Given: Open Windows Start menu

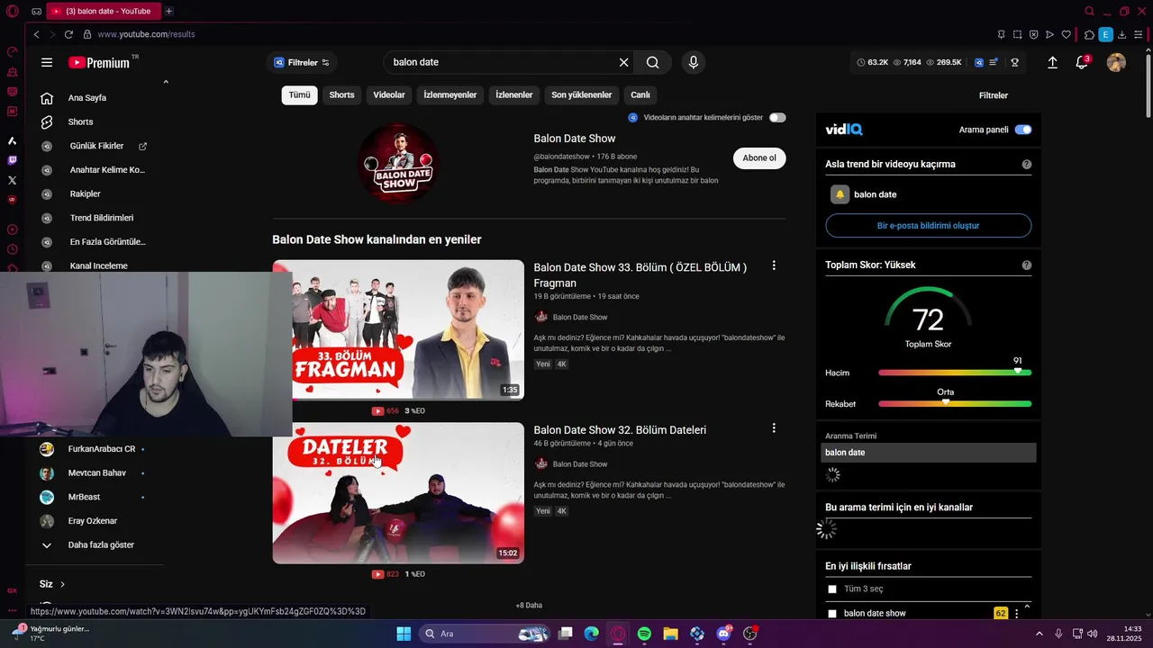Looking at the screenshot, I should (x=404, y=634).
